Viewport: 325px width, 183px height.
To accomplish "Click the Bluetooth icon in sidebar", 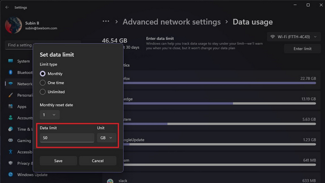I will pos(11,72).
